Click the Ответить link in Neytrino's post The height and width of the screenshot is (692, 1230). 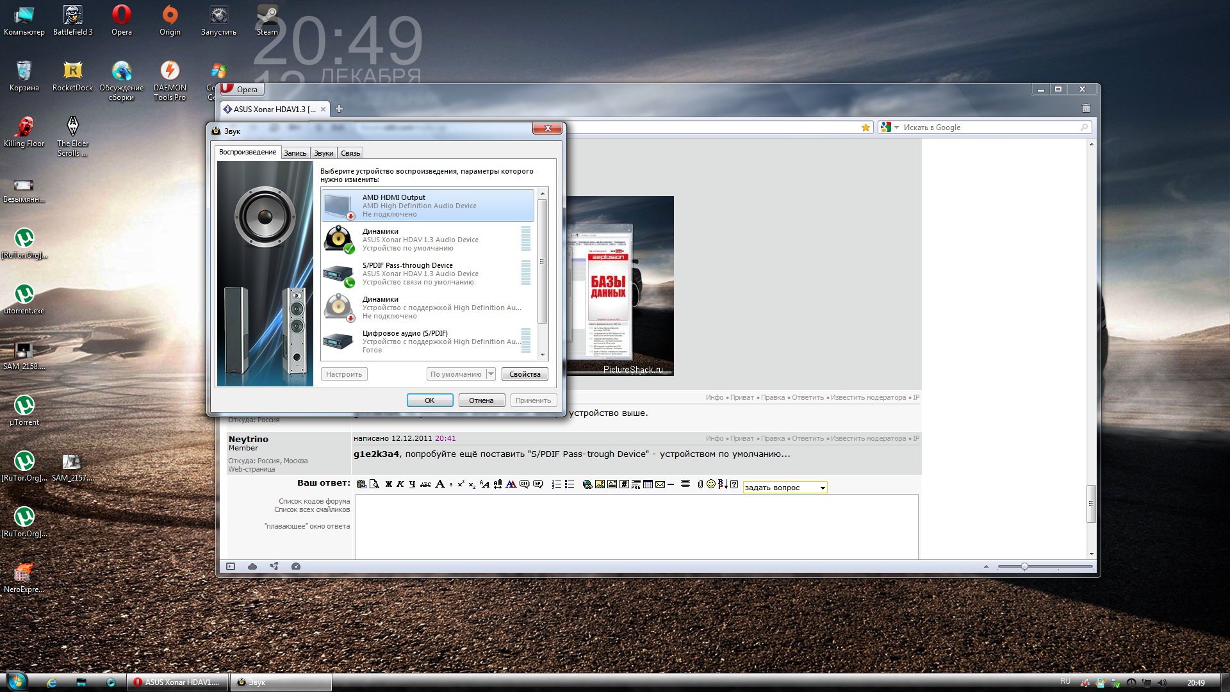[x=808, y=439]
